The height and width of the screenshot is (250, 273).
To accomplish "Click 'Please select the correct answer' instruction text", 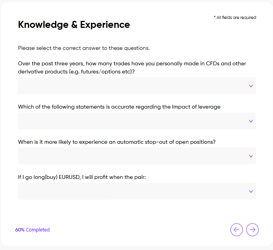I will pos(84,48).
